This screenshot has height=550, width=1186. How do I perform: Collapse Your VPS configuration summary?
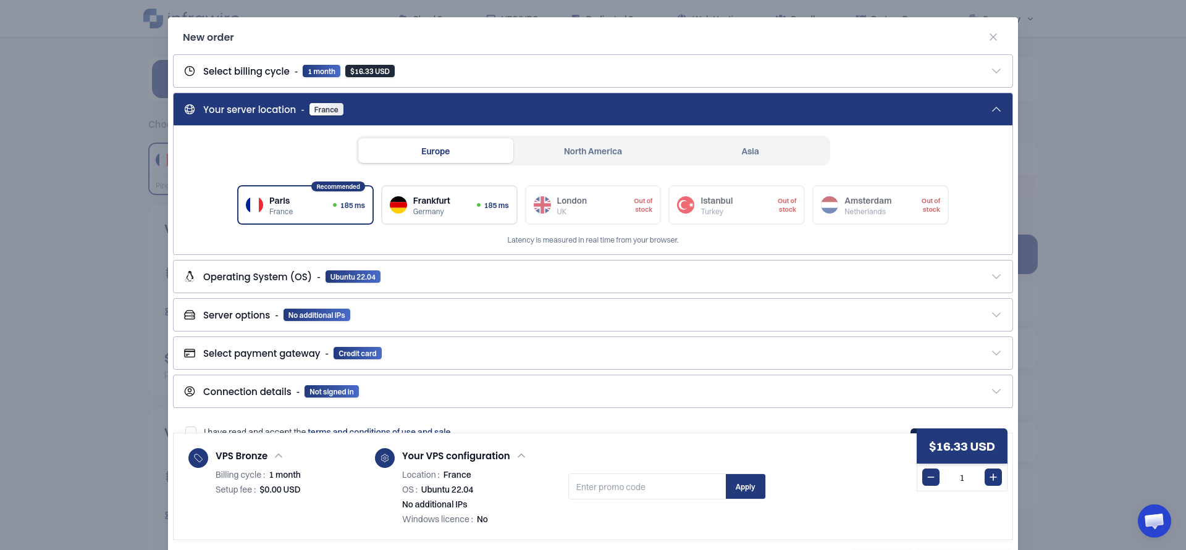tap(521, 456)
